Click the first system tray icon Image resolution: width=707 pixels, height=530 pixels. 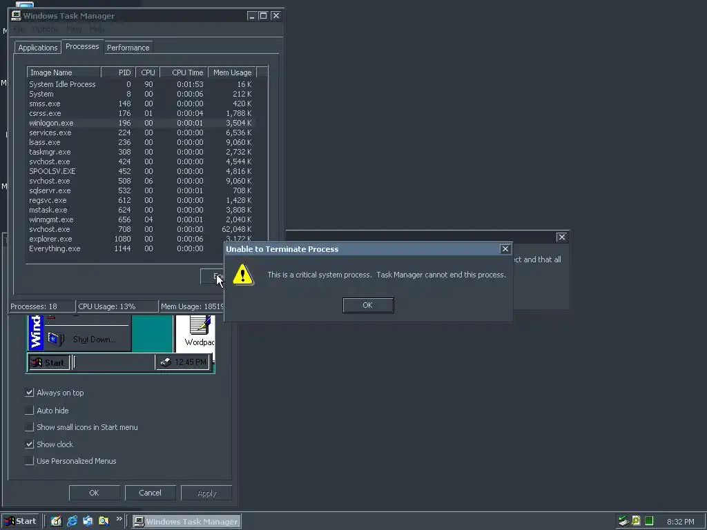(x=623, y=522)
